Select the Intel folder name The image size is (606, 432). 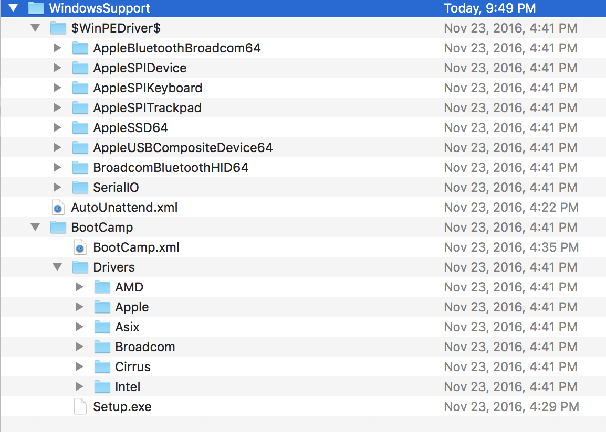(x=128, y=386)
